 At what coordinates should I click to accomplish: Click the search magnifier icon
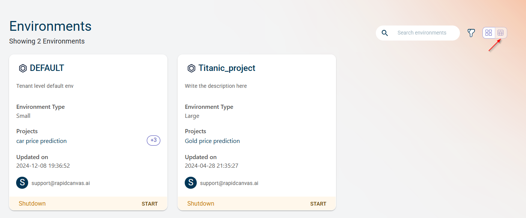[x=385, y=33]
